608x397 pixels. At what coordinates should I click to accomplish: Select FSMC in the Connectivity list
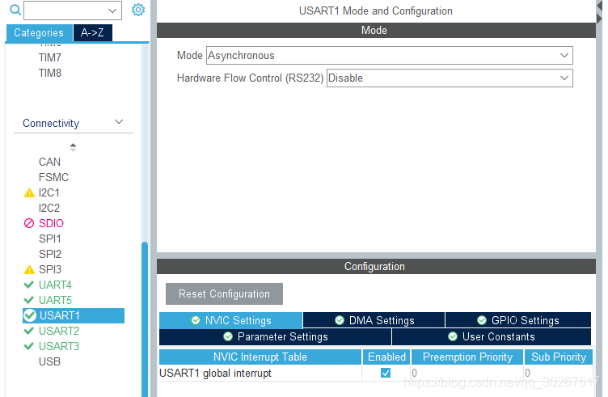click(x=53, y=177)
